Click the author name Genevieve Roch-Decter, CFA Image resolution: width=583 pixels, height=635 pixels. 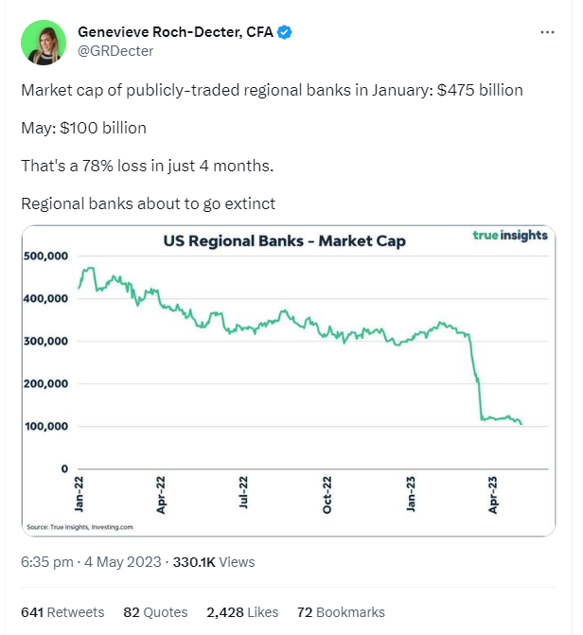coord(175,32)
